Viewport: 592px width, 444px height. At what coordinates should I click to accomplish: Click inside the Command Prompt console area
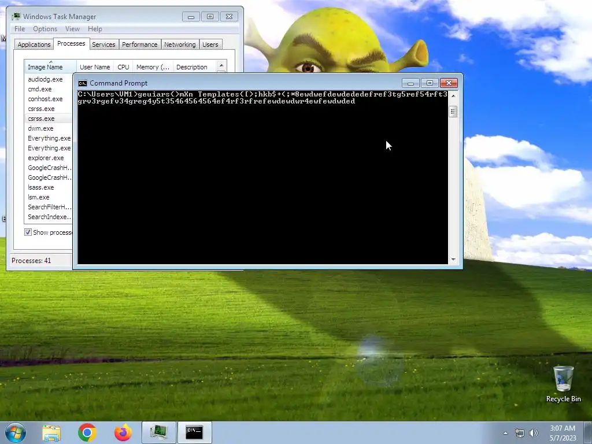click(263, 177)
